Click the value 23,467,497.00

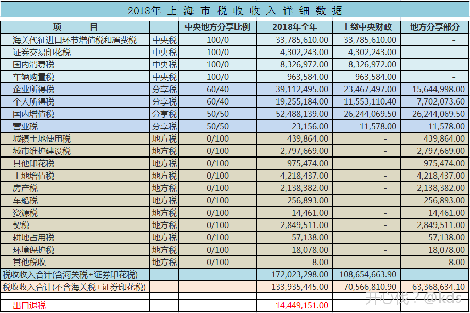coord(370,89)
